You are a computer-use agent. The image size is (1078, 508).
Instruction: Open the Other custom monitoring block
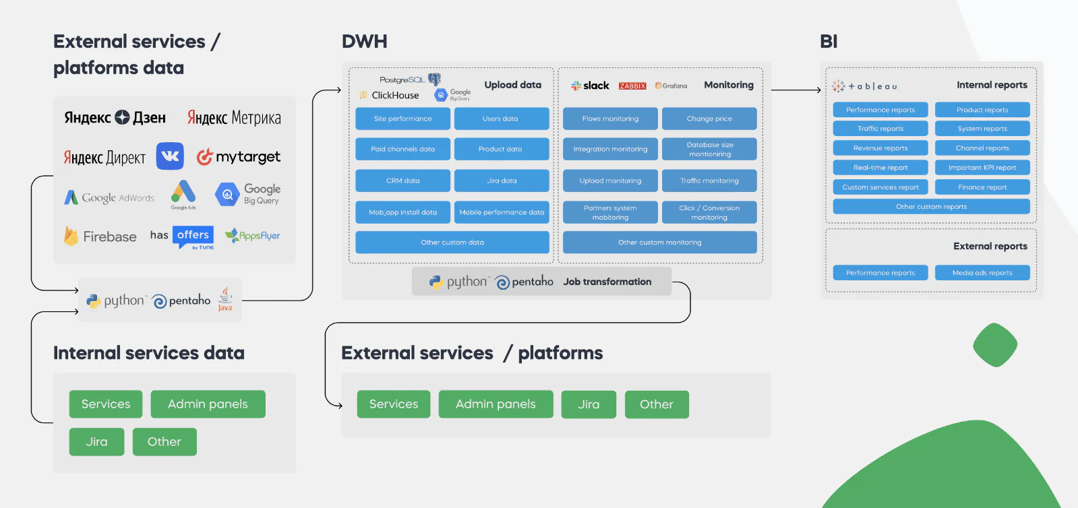coord(660,243)
